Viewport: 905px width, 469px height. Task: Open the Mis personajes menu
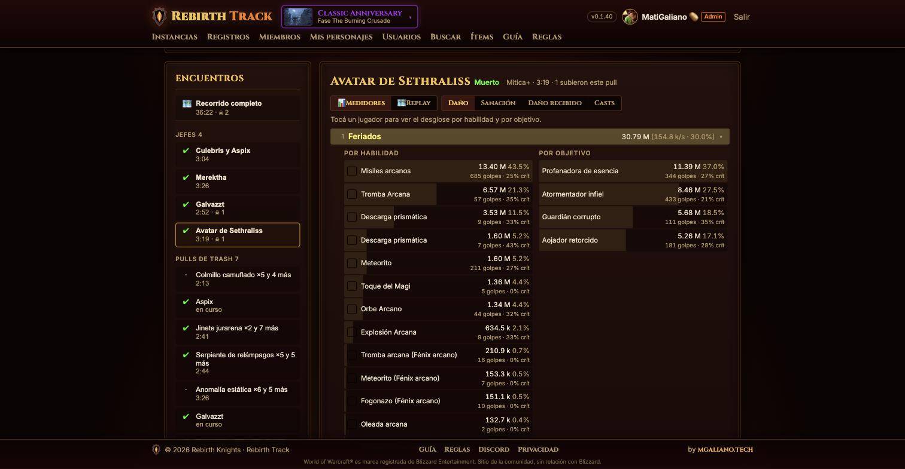tap(341, 37)
